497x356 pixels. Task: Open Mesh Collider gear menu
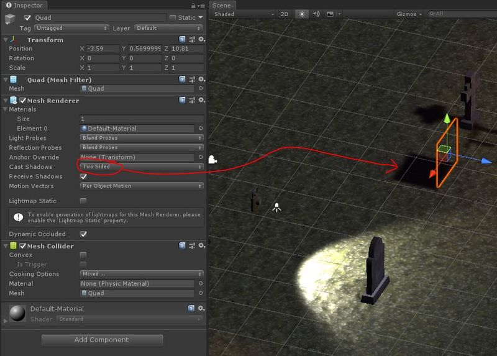point(201,245)
